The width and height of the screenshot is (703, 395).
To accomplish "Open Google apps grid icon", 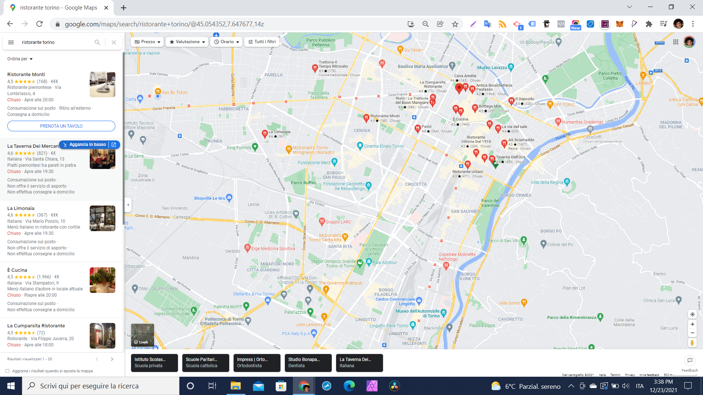I will point(676,42).
